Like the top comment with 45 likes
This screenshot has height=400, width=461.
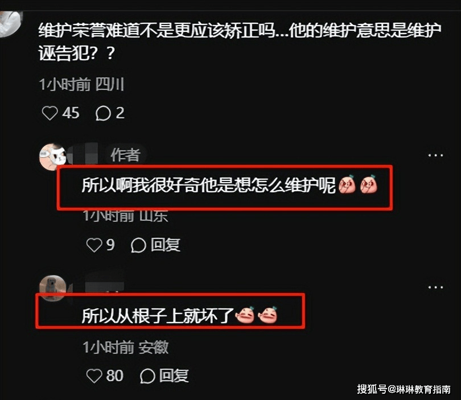tap(50, 113)
